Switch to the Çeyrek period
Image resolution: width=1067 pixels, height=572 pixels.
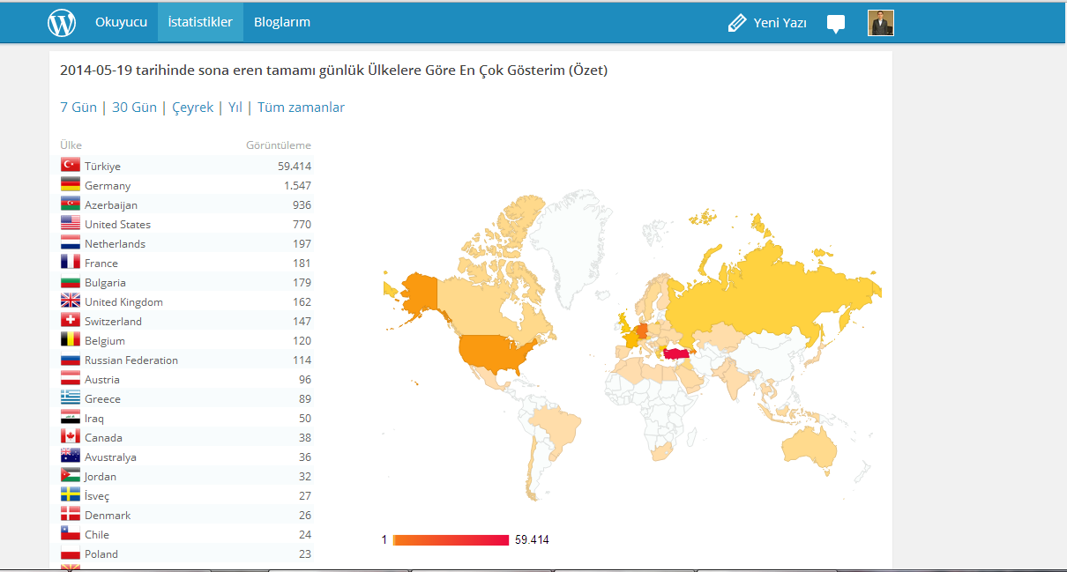192,108
